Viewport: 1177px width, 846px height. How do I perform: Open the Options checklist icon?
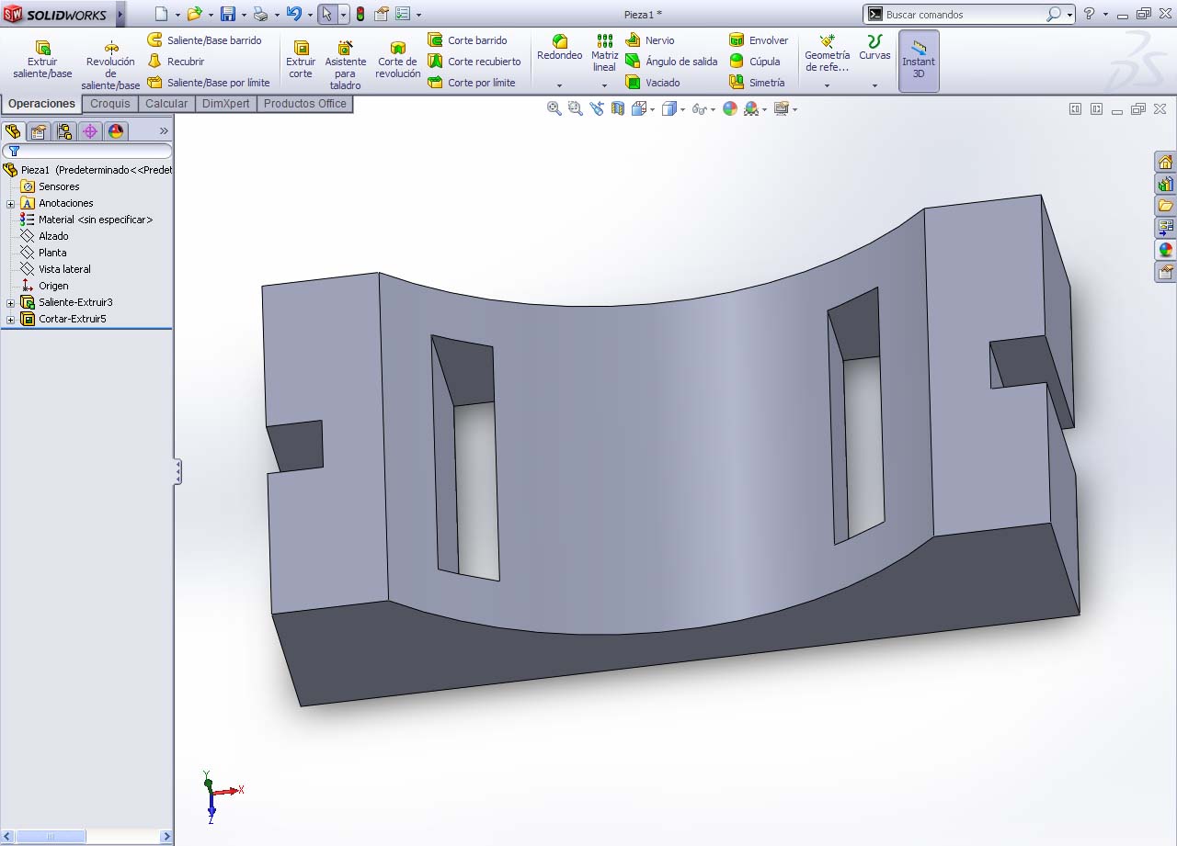[x=403, y=14]
